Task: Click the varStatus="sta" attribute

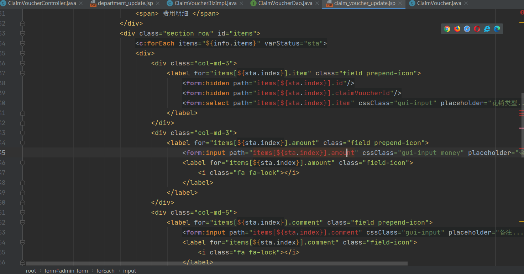Action: [294, 43]
